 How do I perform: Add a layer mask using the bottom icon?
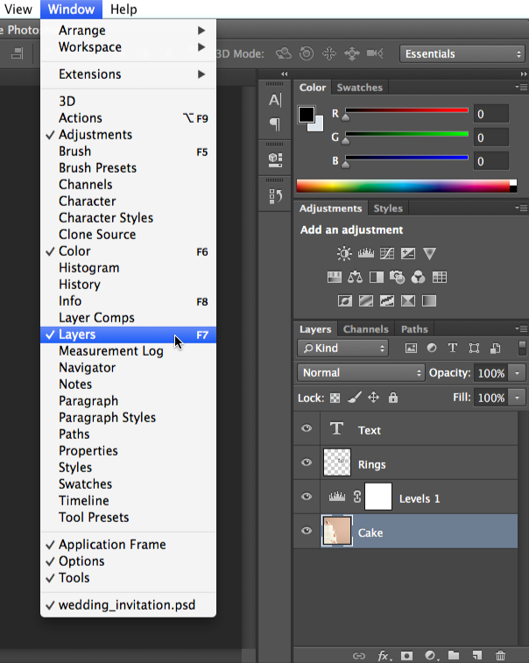click(406, 655)
